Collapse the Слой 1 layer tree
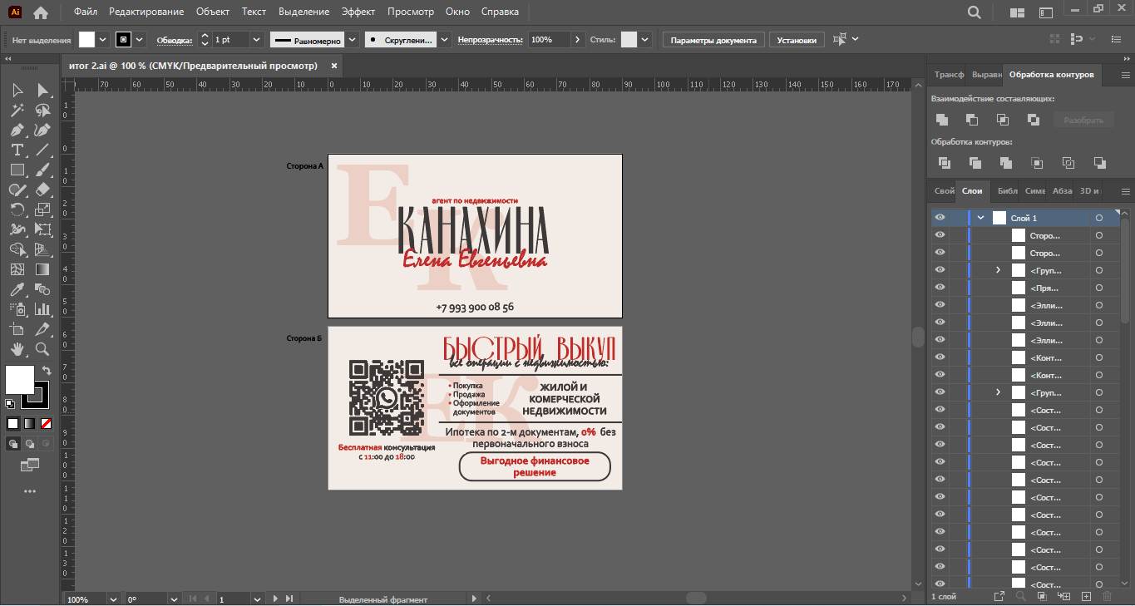 [981, 218]
